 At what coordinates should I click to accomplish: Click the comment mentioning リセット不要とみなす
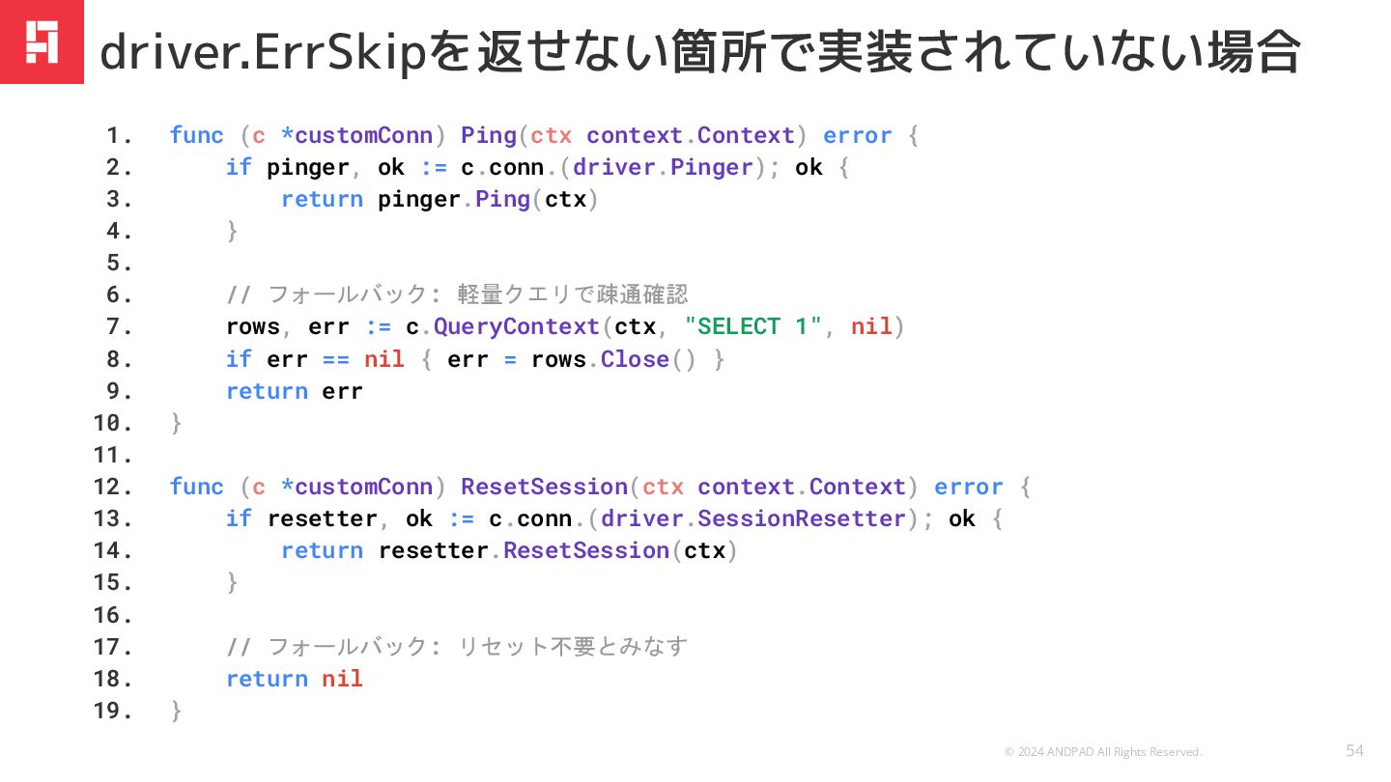457,646
